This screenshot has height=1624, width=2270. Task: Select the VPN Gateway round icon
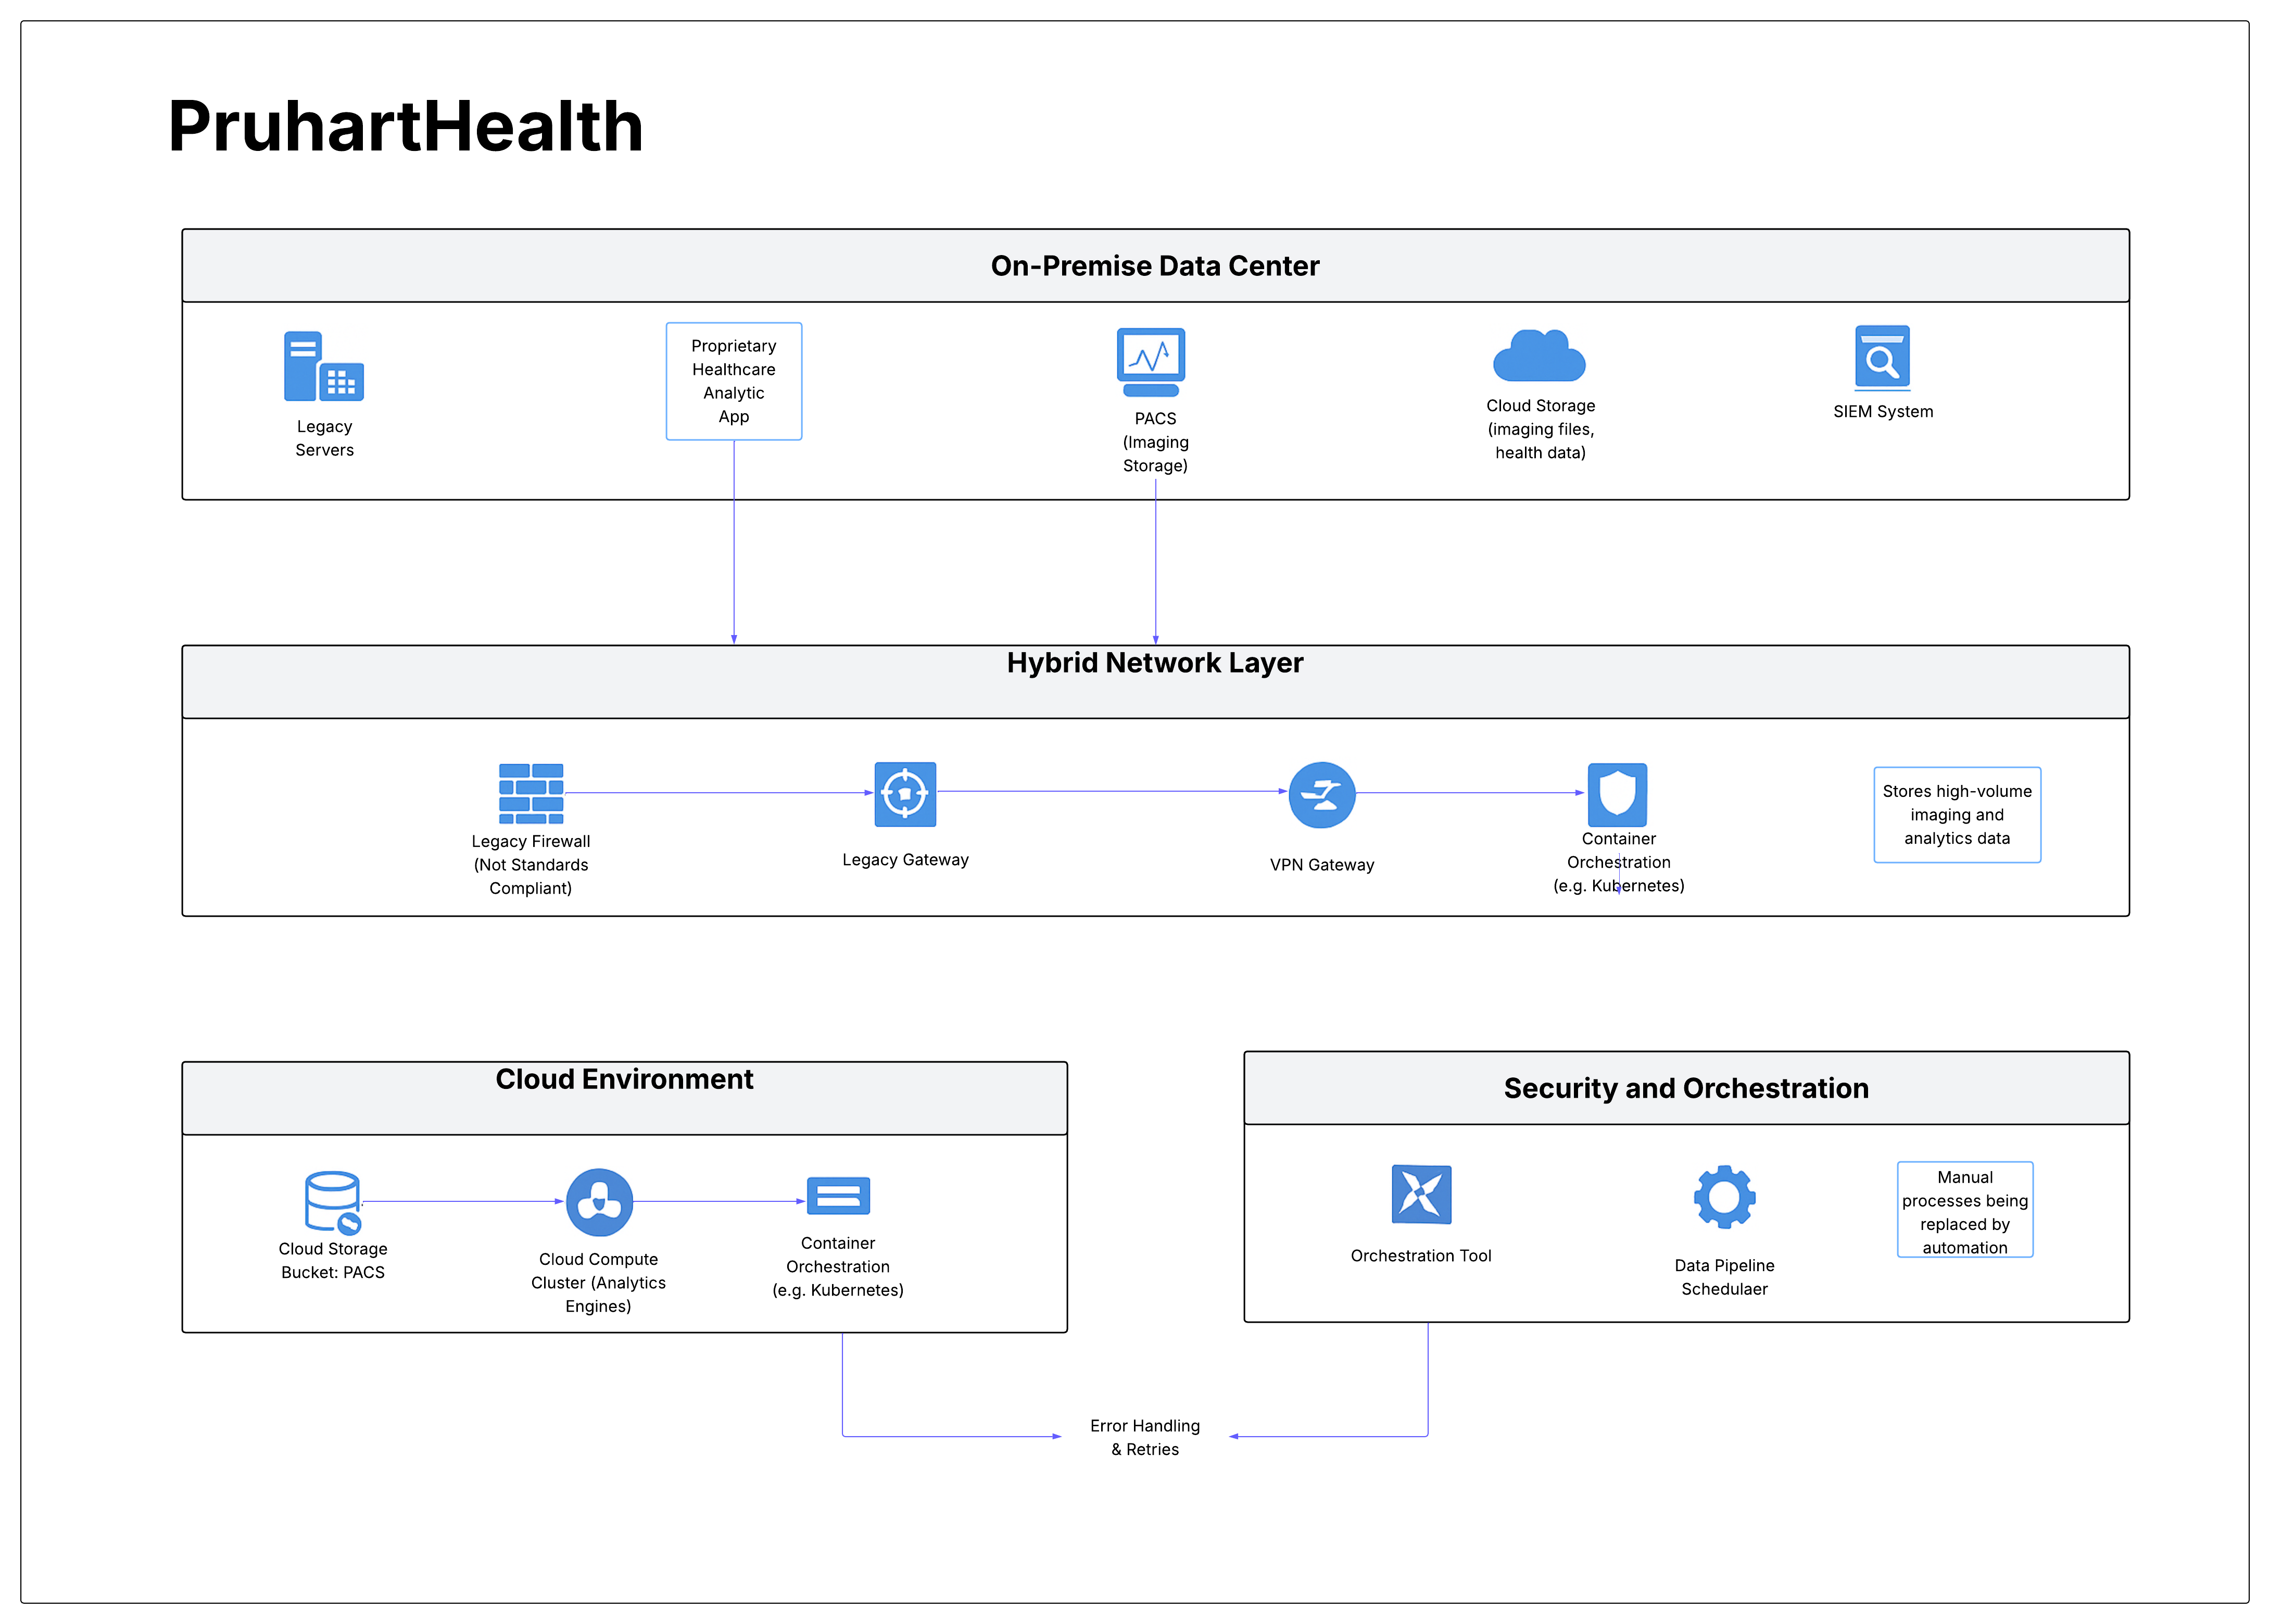pos(1322,795)
